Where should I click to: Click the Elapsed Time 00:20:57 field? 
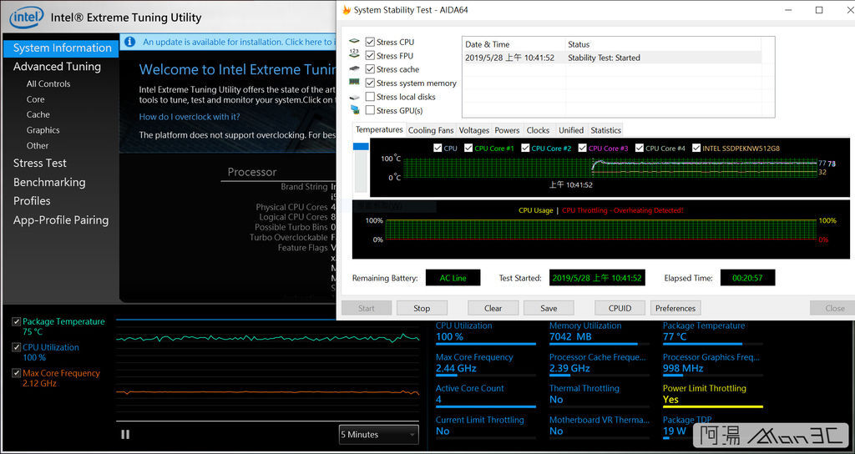pos(747,278)
